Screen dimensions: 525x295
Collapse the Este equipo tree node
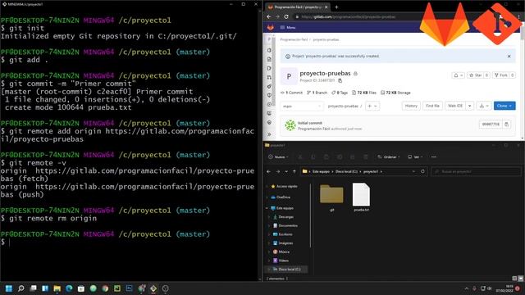267,208
